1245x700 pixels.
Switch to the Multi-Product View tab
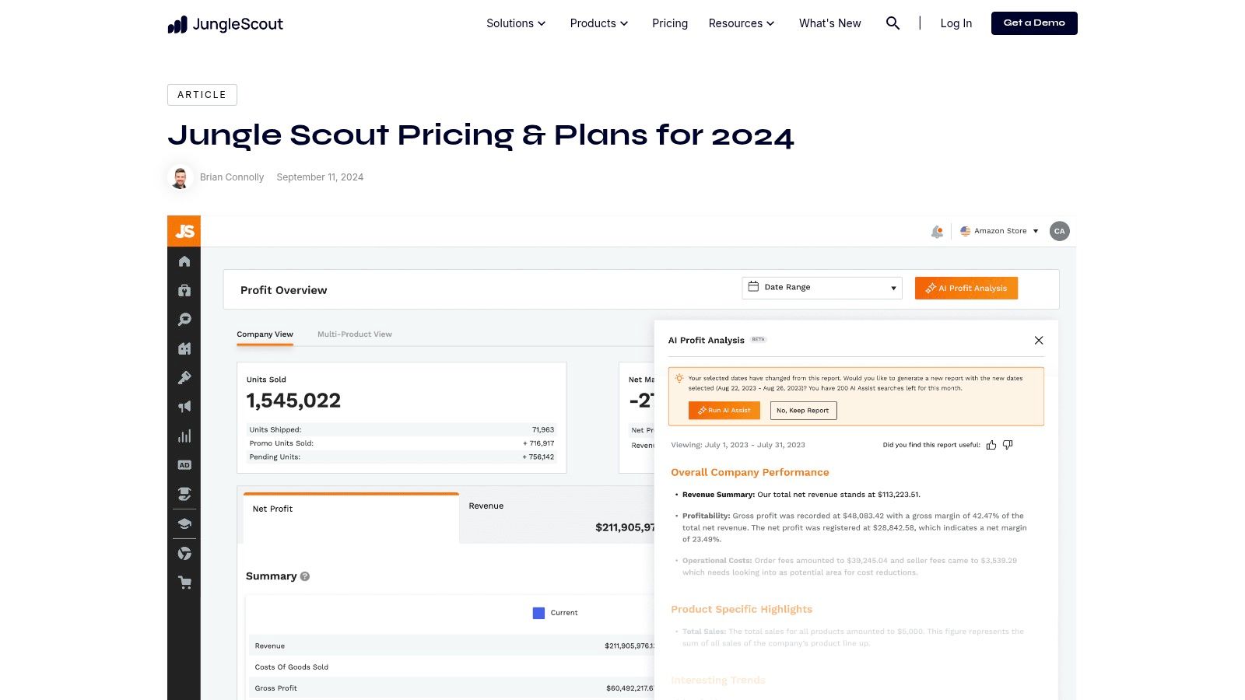pos(355,334)
